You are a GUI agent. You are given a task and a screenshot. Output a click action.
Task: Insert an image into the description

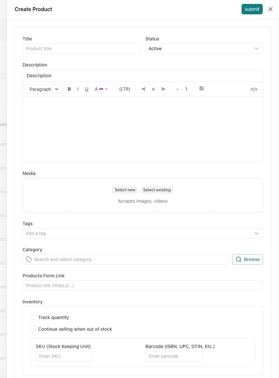pos(202,89)
